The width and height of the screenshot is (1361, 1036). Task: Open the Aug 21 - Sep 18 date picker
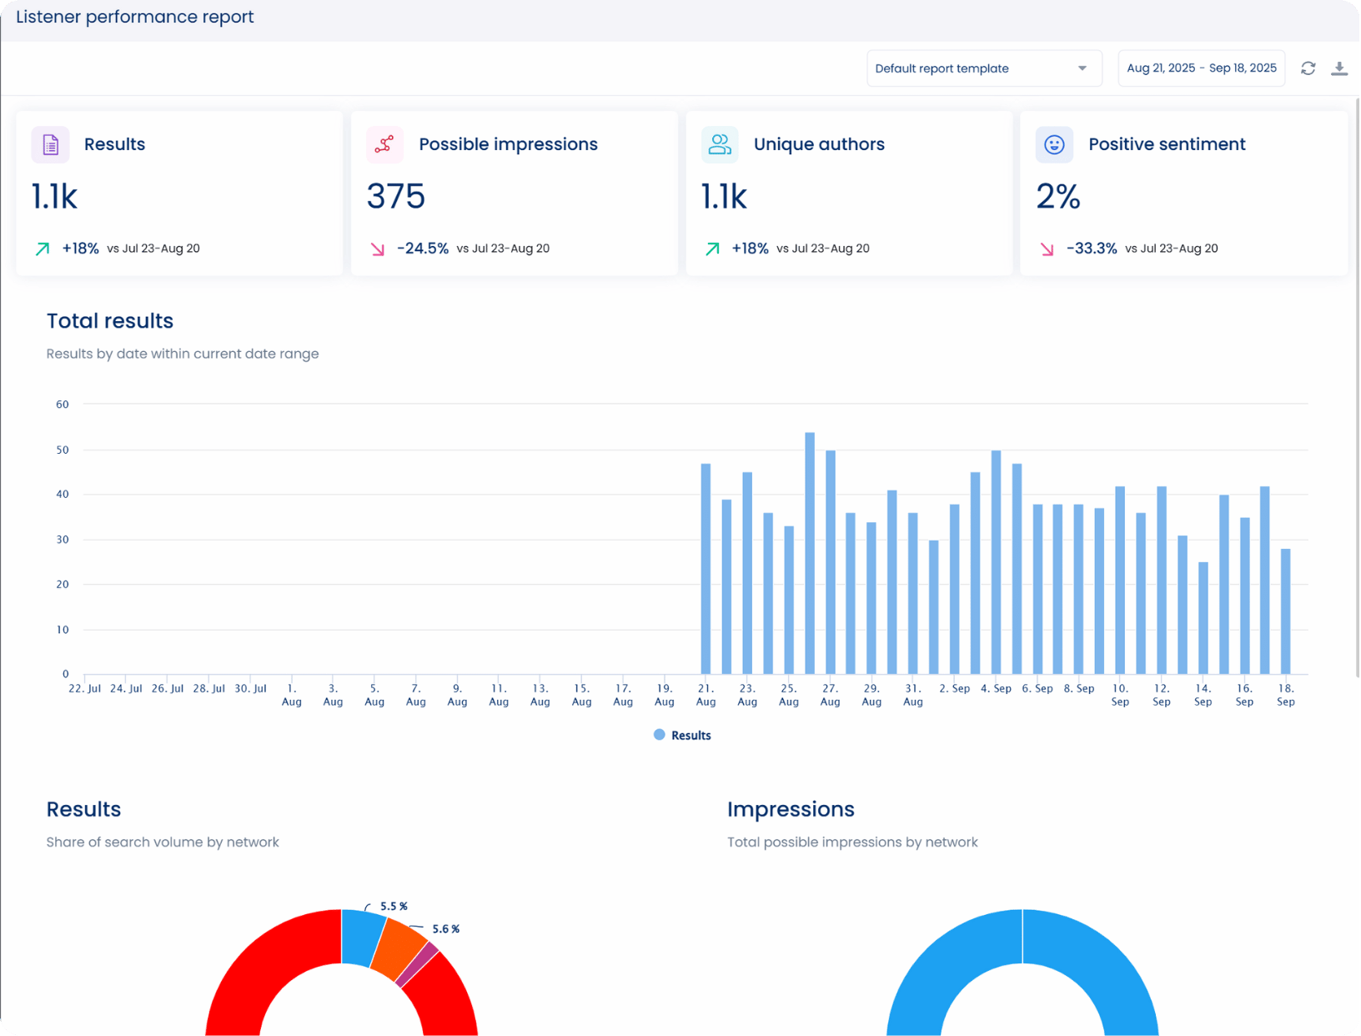tap(1201, 68)
